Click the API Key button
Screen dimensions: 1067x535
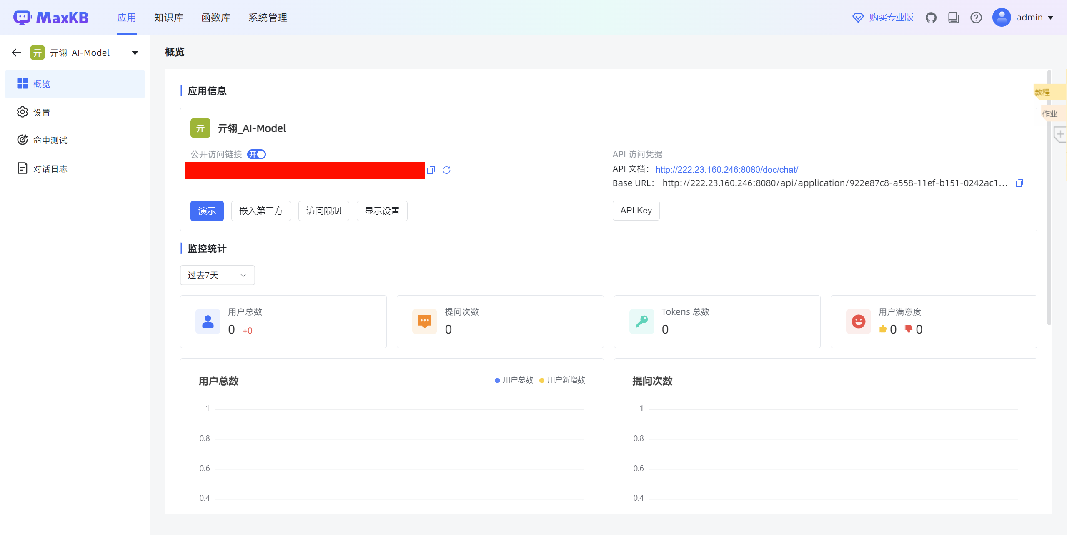coord(636,211)
